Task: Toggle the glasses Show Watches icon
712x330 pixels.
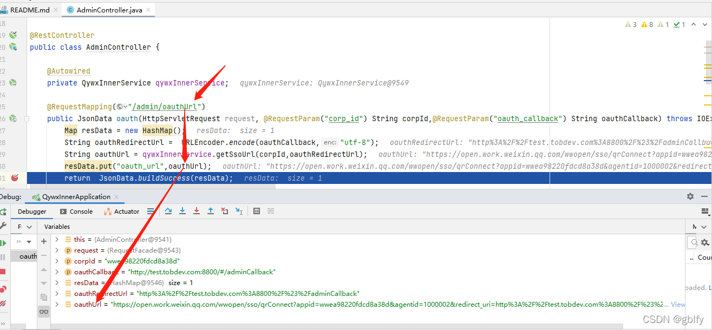Action: point(44,311)
